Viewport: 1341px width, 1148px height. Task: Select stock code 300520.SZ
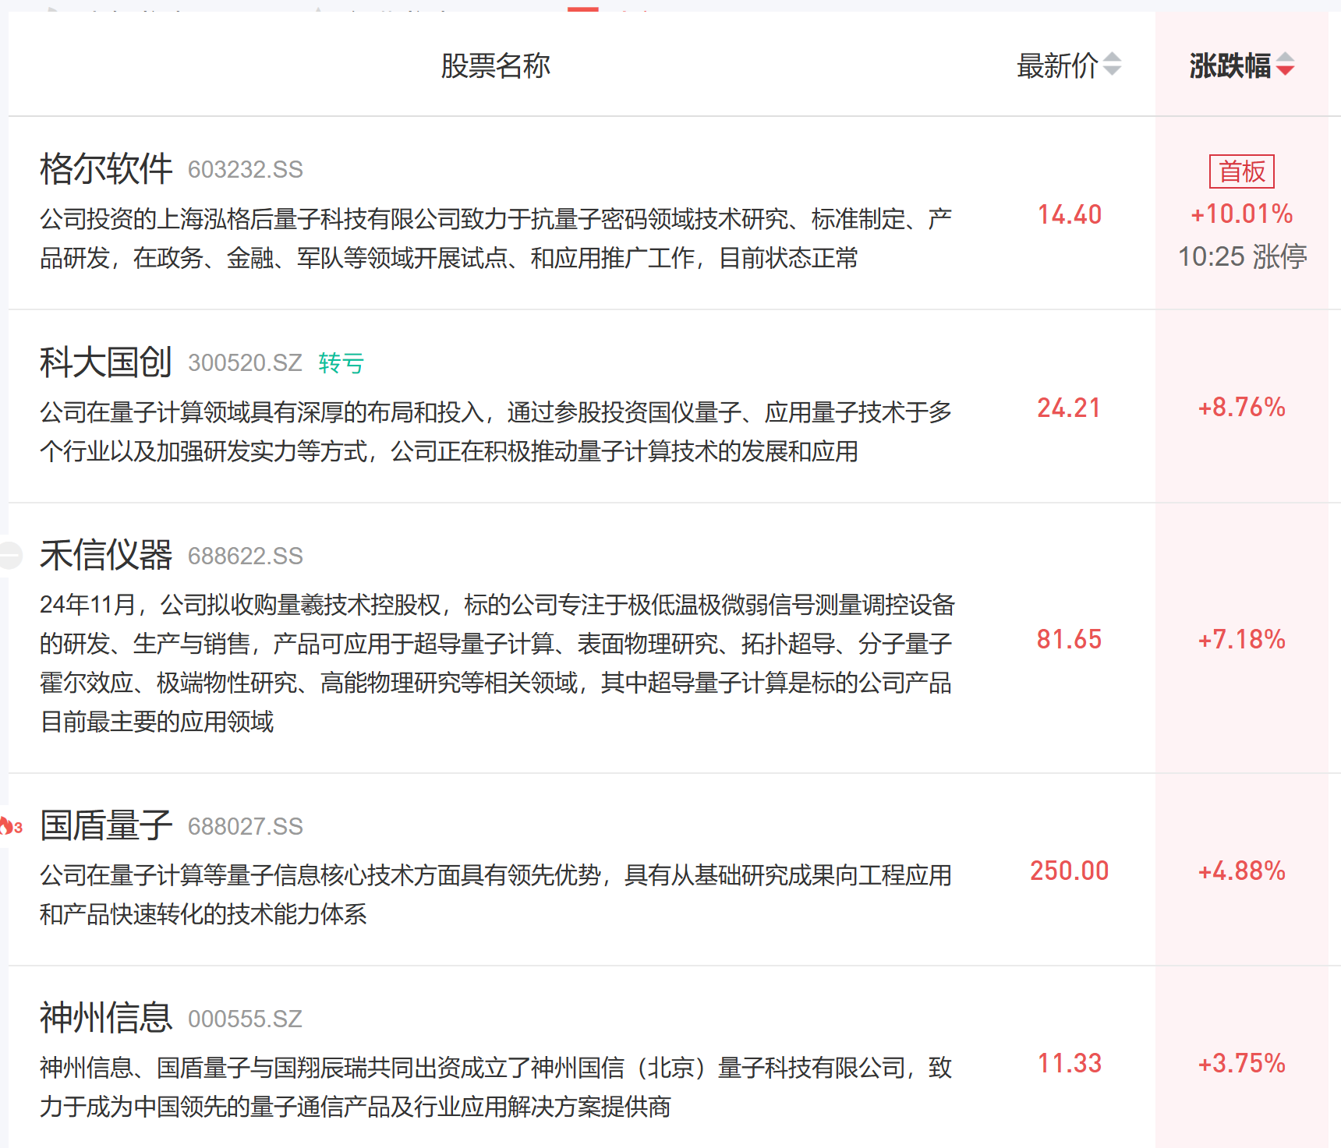tap(245, 363)
